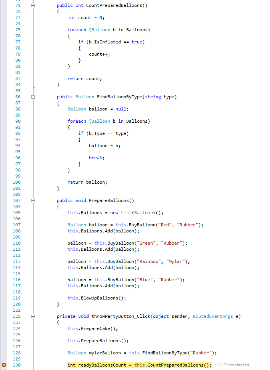Click line number 105 in the gutter

coord(16,213)
